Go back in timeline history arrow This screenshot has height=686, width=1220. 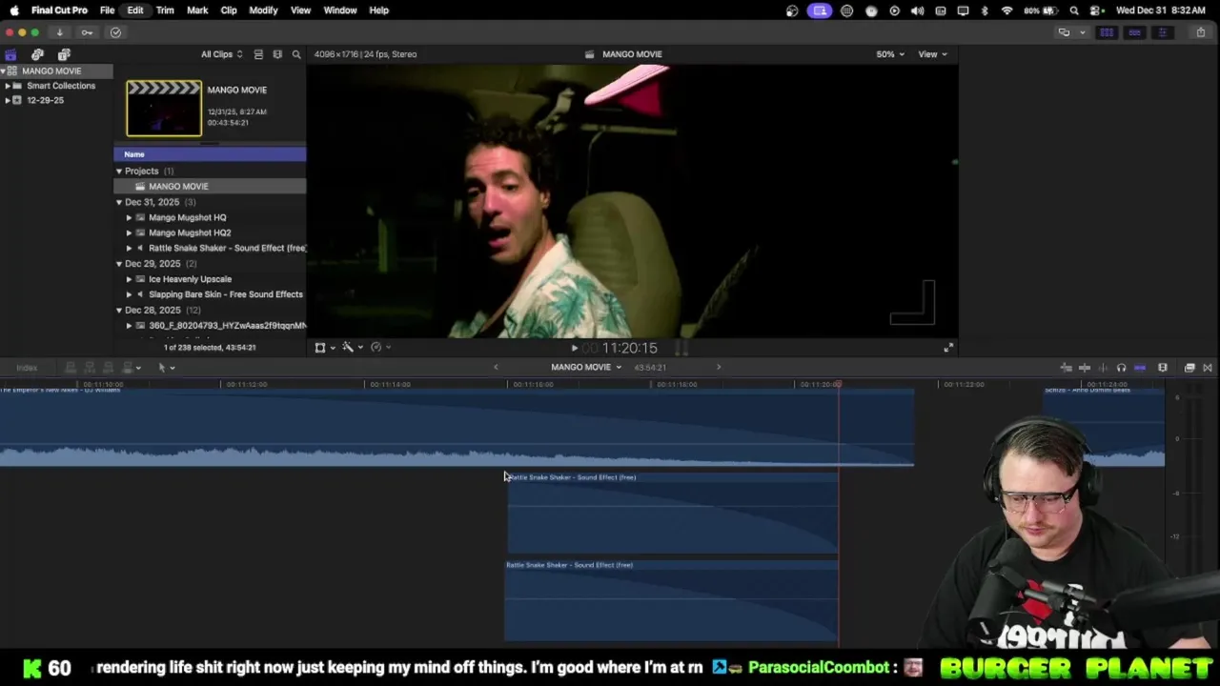point(496,367)
